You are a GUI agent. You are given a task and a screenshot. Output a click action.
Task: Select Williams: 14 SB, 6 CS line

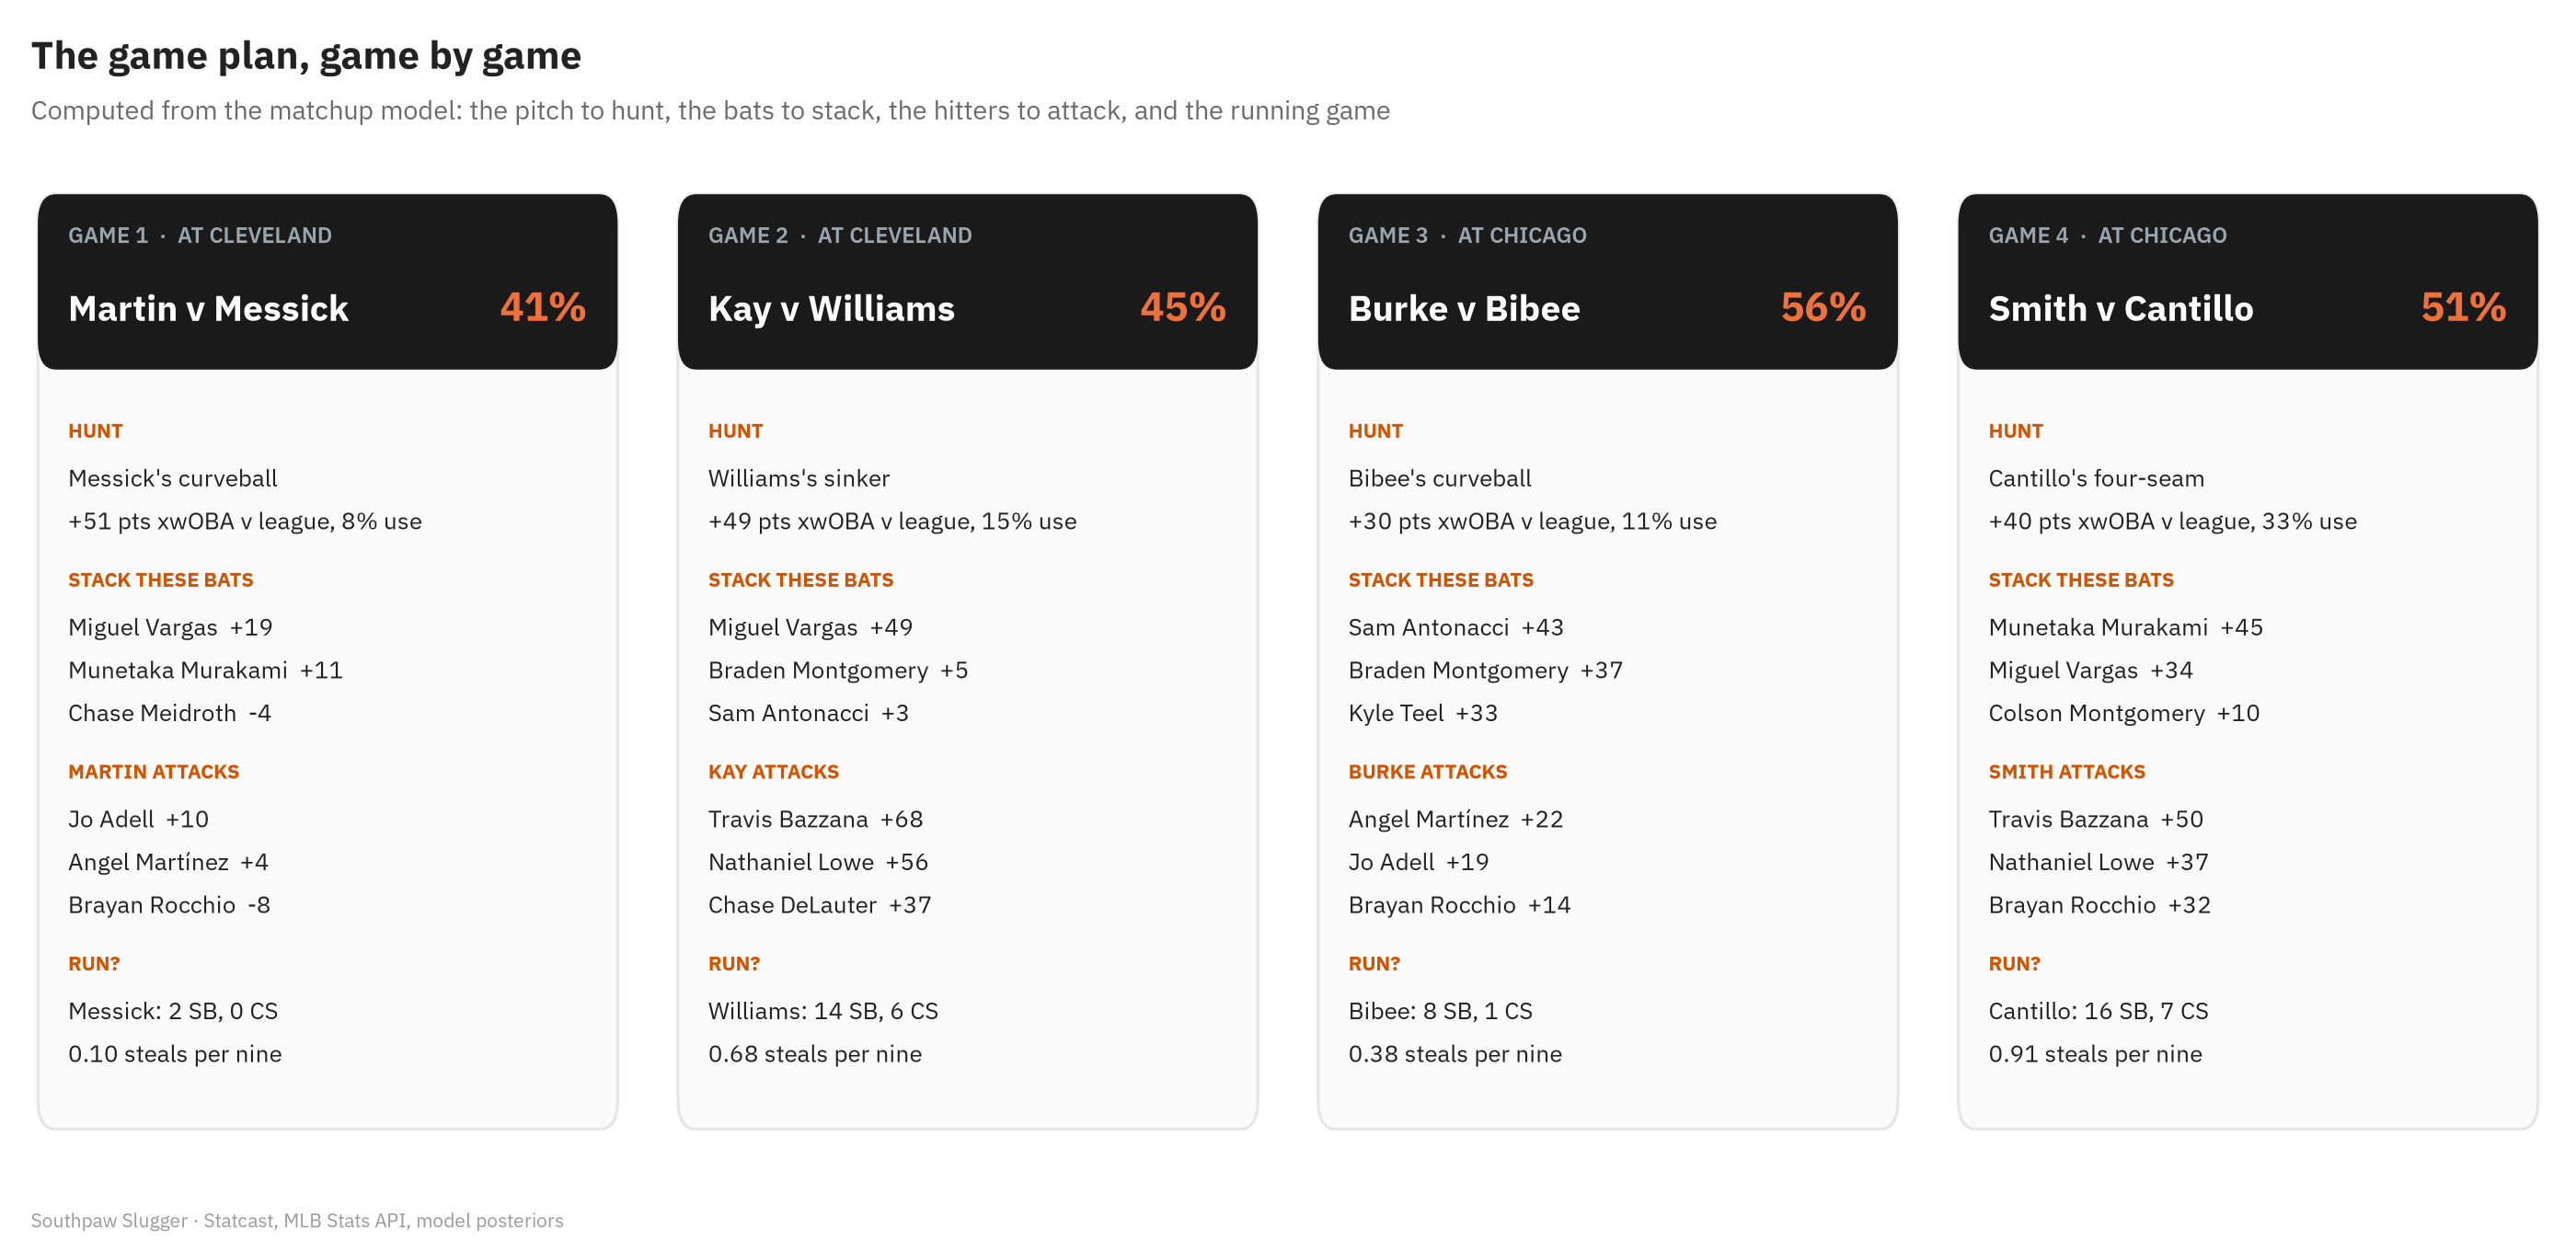pos(823,1011)
